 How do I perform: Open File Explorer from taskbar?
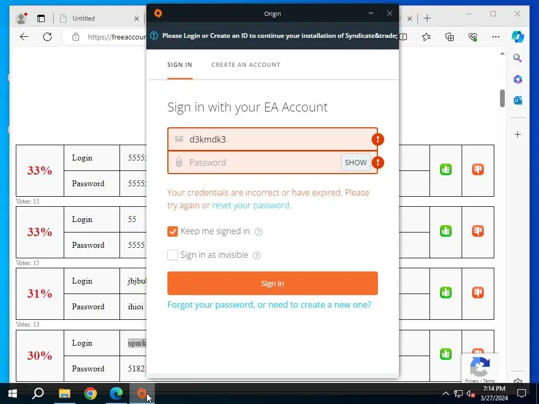64,393
